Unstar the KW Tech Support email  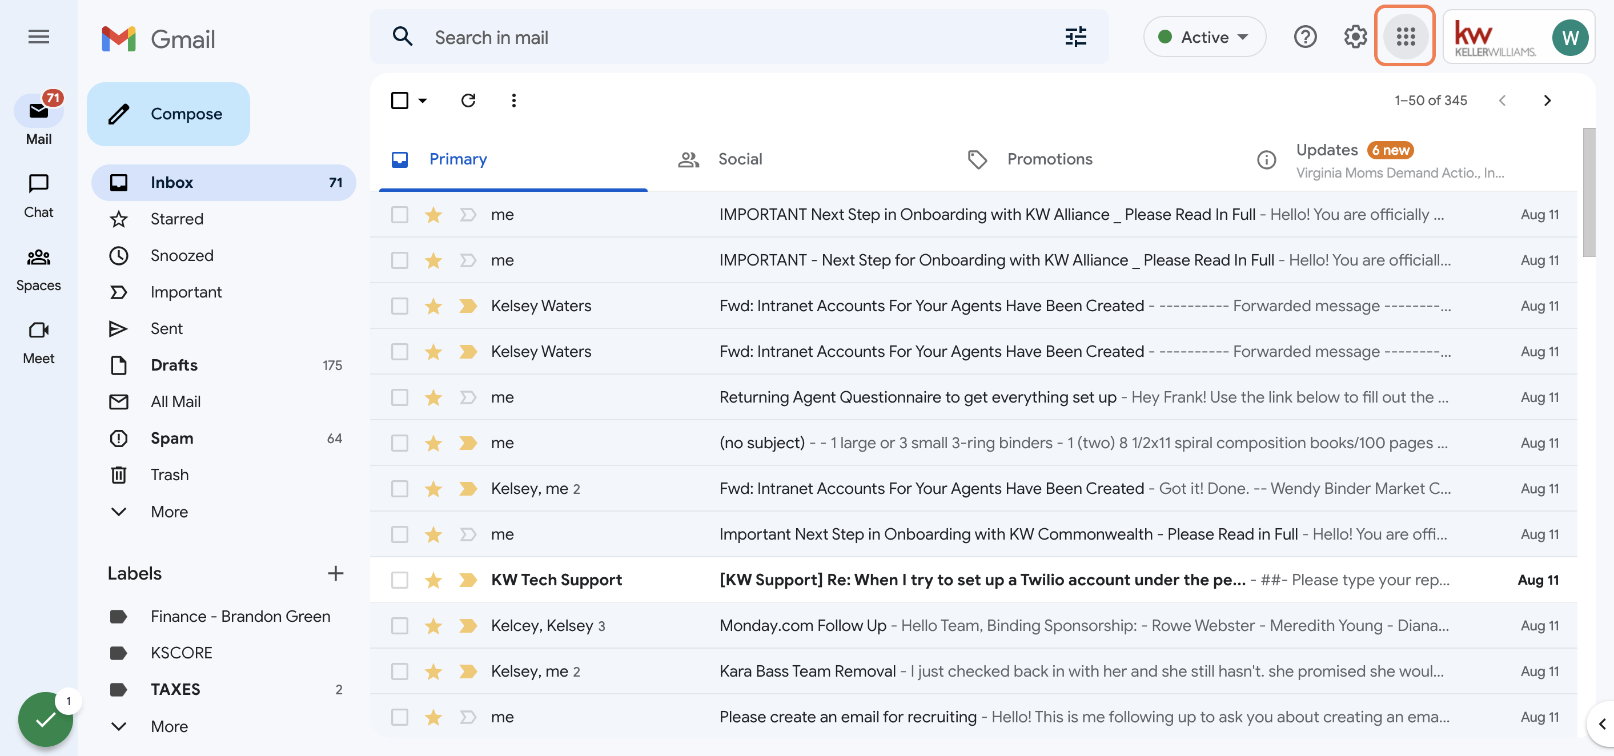click(433, 580)
